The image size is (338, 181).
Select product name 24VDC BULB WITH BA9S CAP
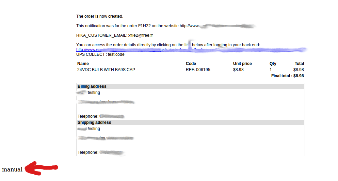(x=106, y=70)
